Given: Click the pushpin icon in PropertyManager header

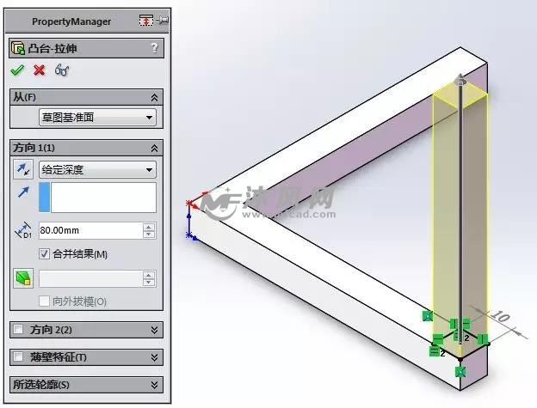Looking at the screenshot, I should point(163,21).
